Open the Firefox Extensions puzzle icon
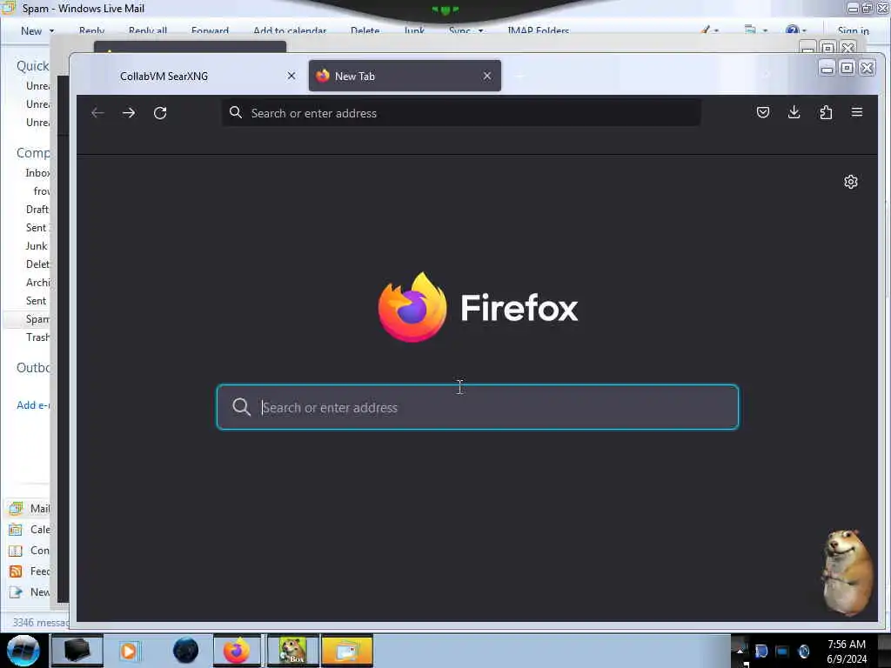Screen dimensions: 891x668 826,112
